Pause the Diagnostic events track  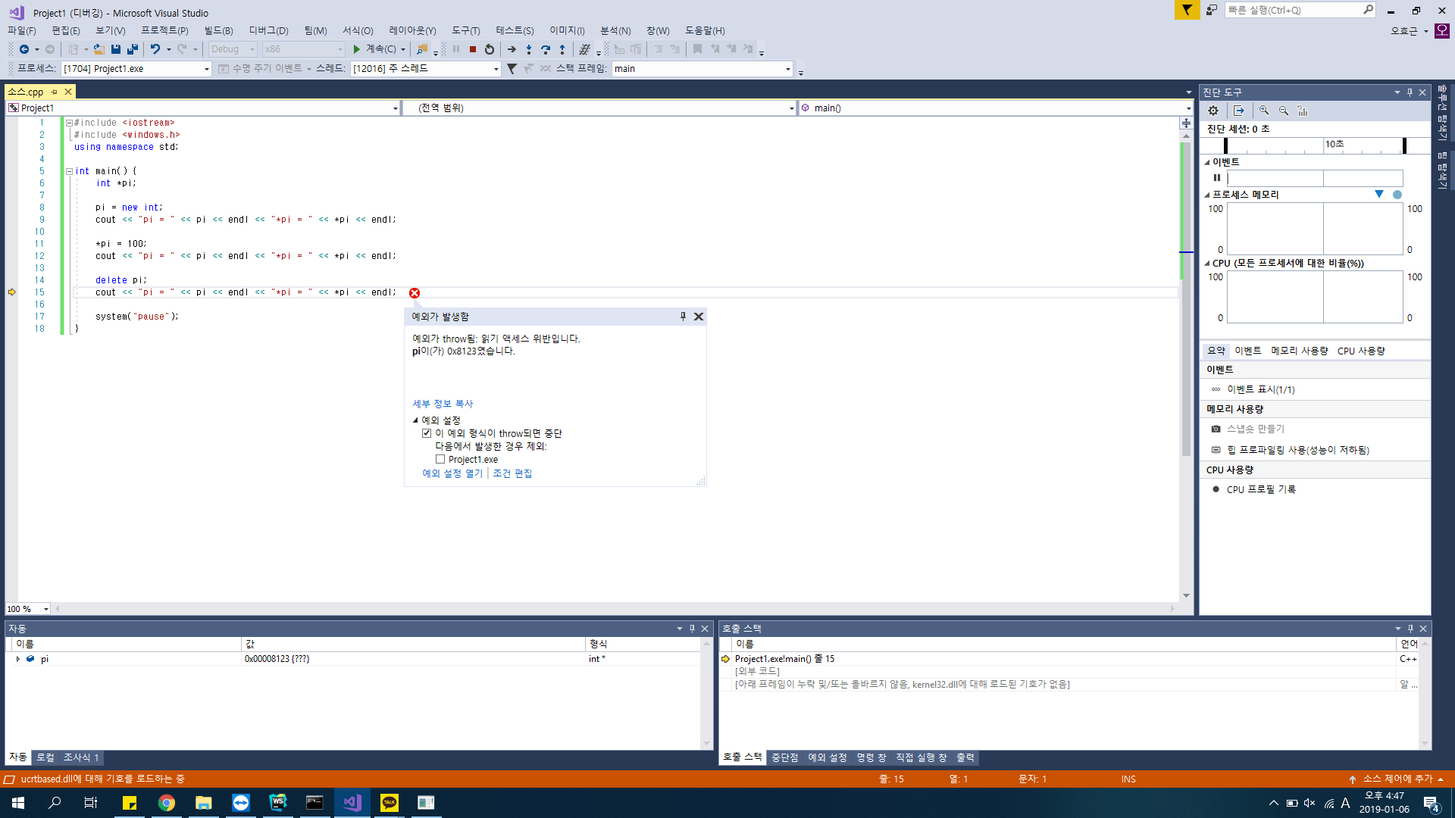click(x=1217, y=178)
